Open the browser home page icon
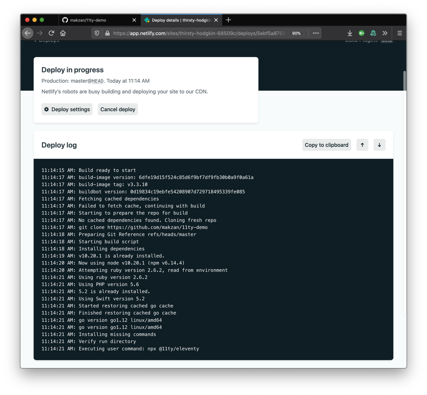427x395 pixels. 63,33
